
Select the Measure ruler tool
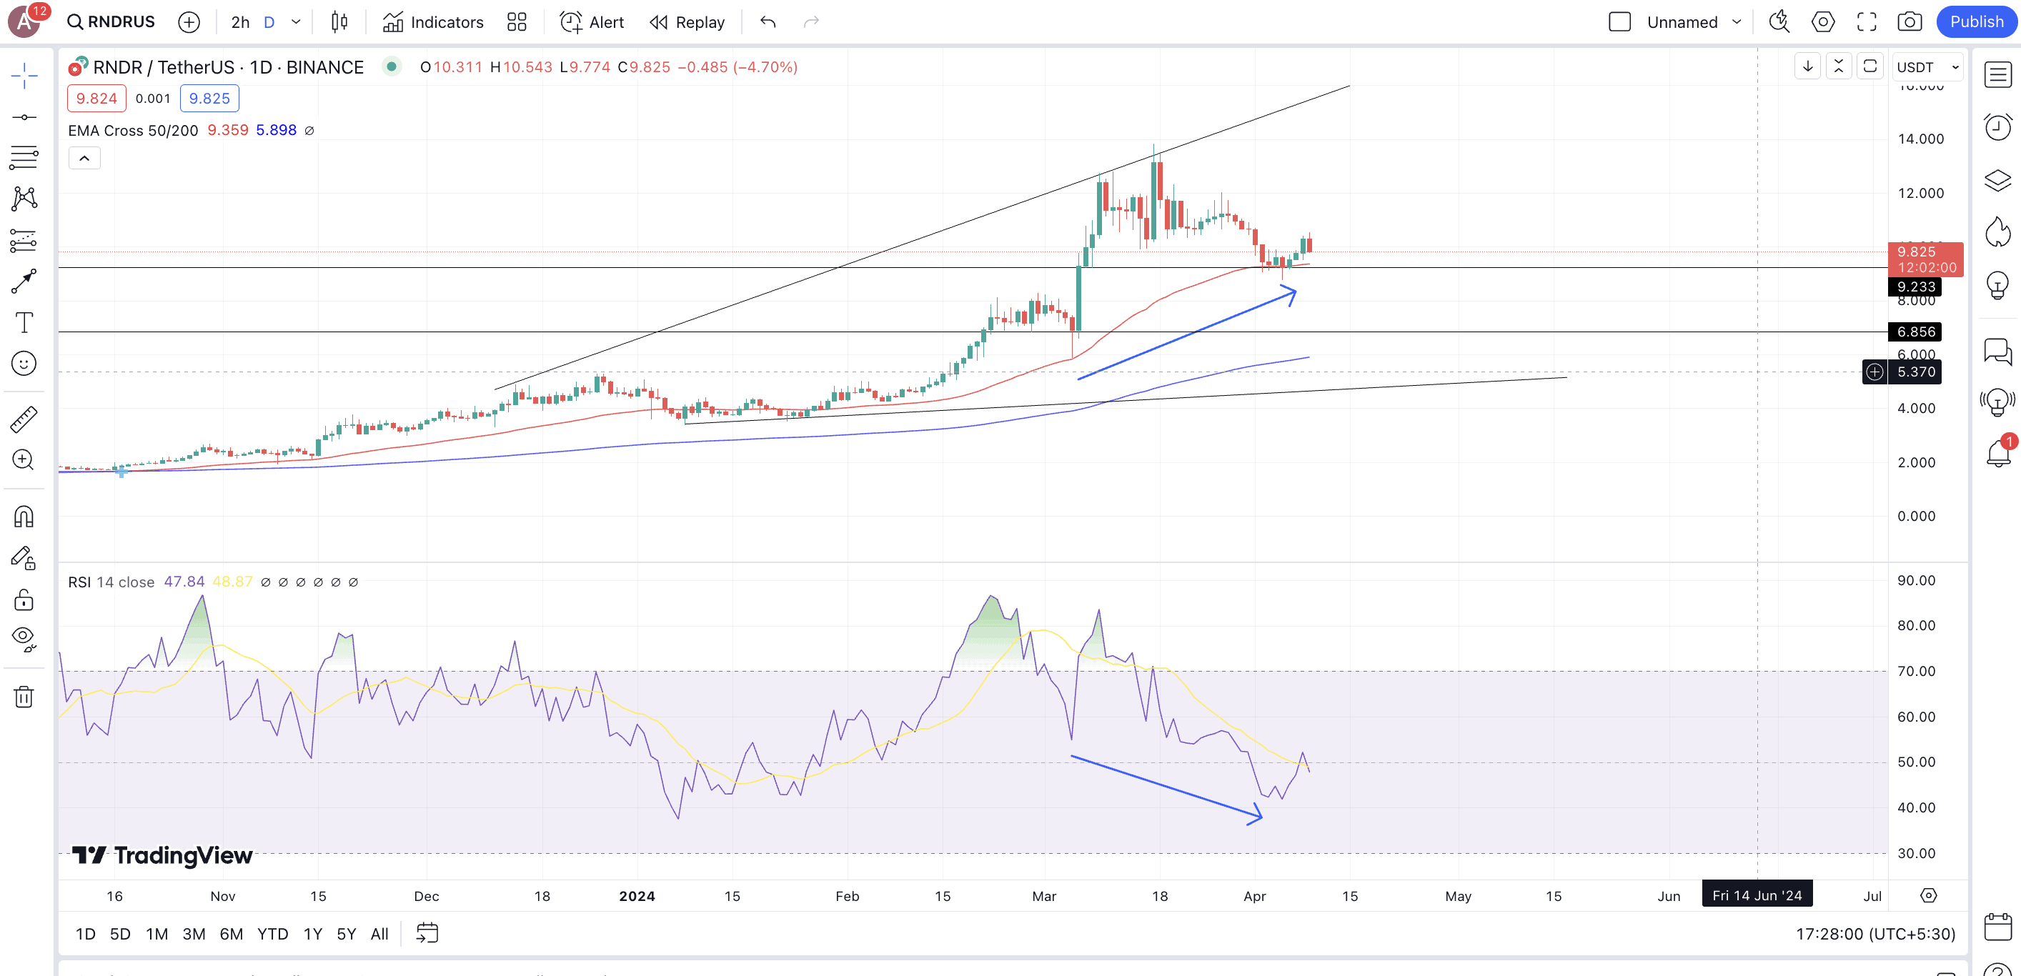point(24,419)
